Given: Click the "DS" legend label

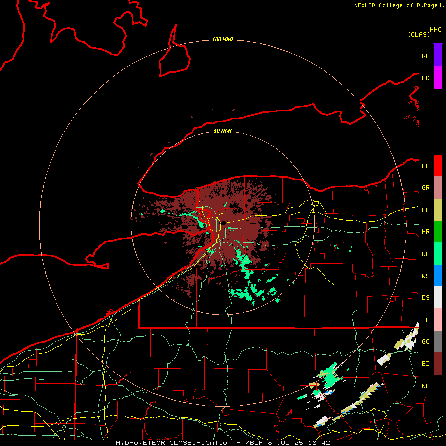Looking at the screenshot, I should (425, 298).
